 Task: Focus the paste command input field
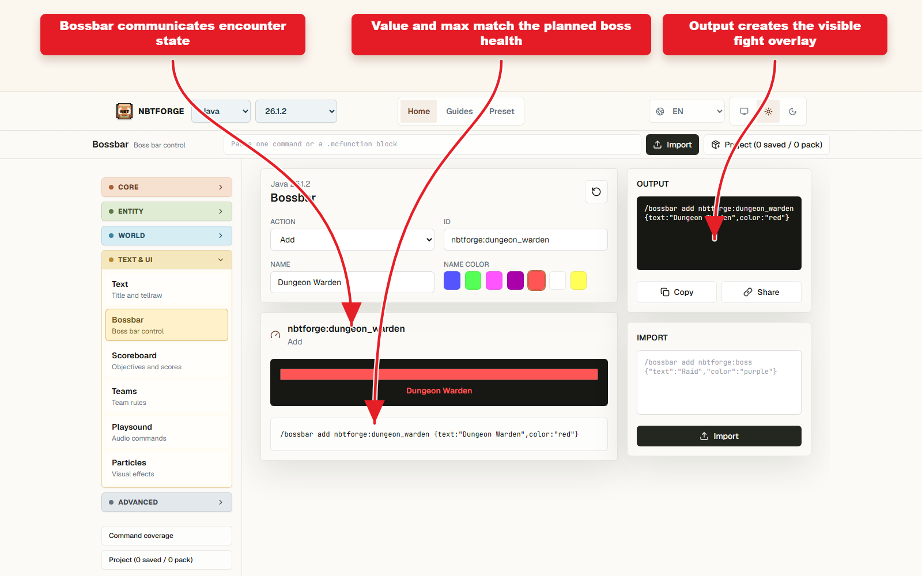pyautogui.click(x=432, y=145)
